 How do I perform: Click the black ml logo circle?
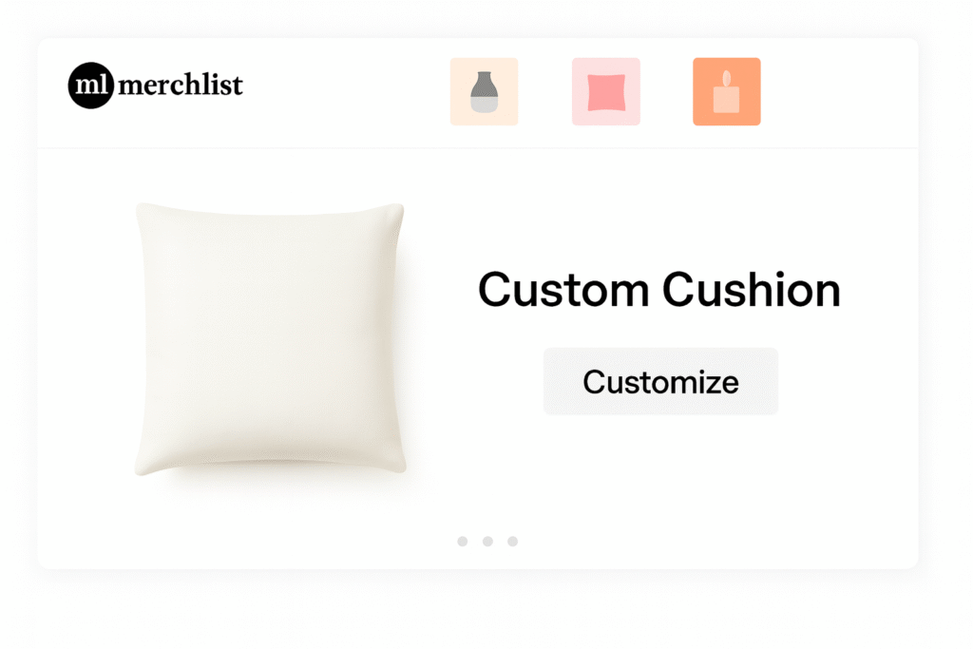click(x=91, y=86)
